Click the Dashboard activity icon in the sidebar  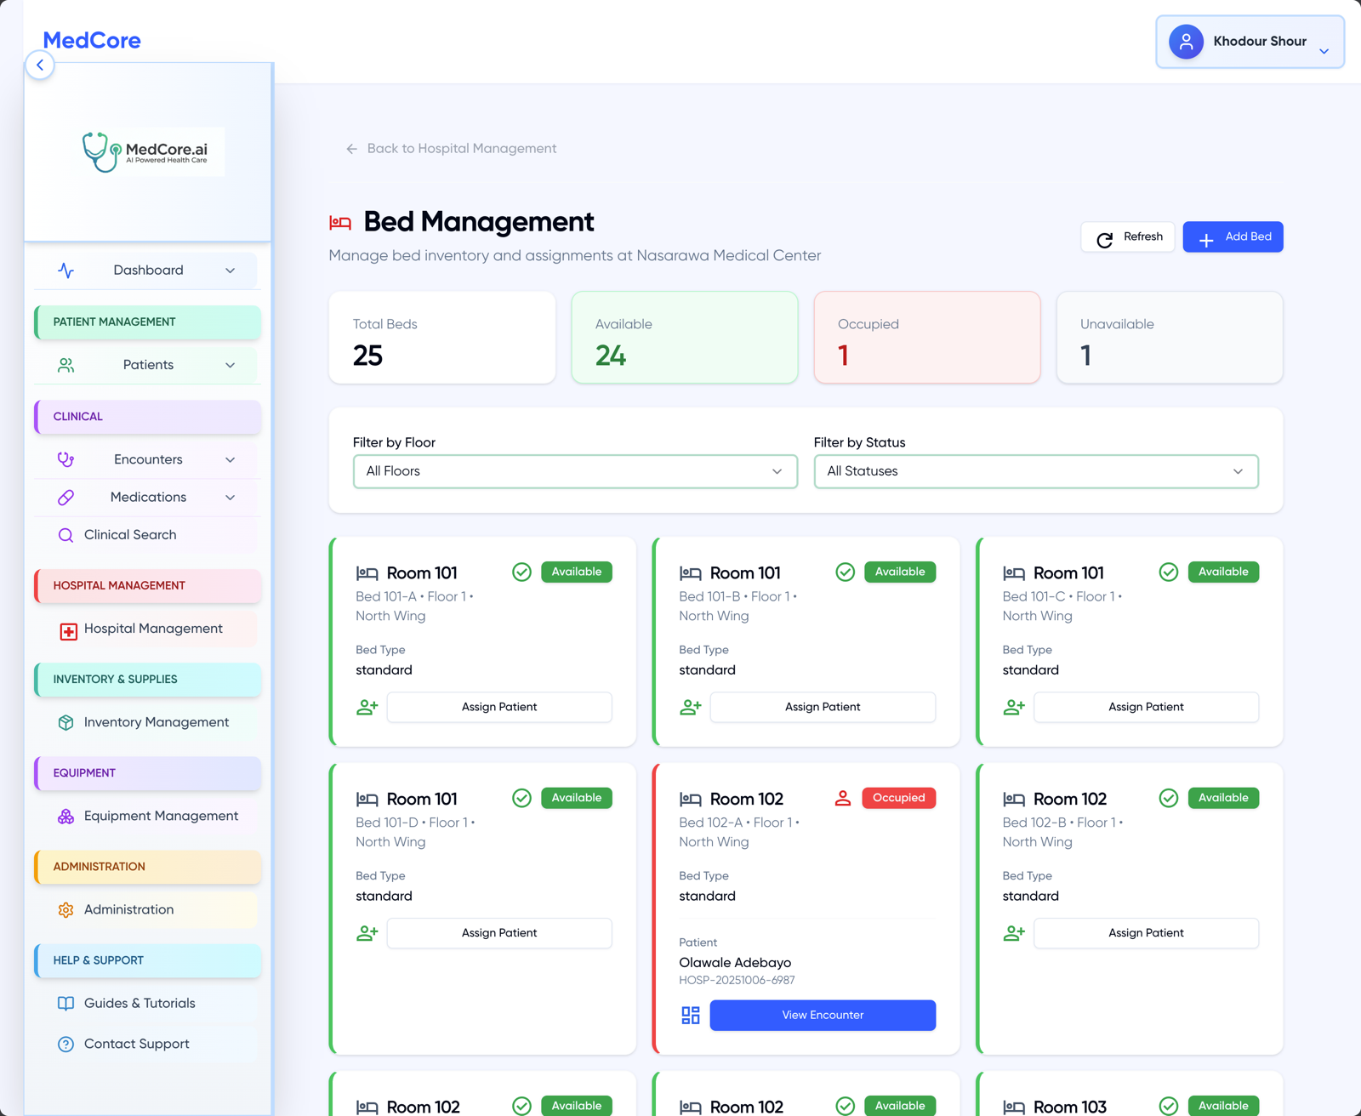pyautogui.click(x=67, y=270)
